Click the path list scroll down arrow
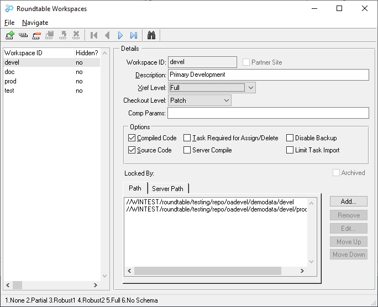The height and width of the screenshot is (307, 378). point(312,262)
